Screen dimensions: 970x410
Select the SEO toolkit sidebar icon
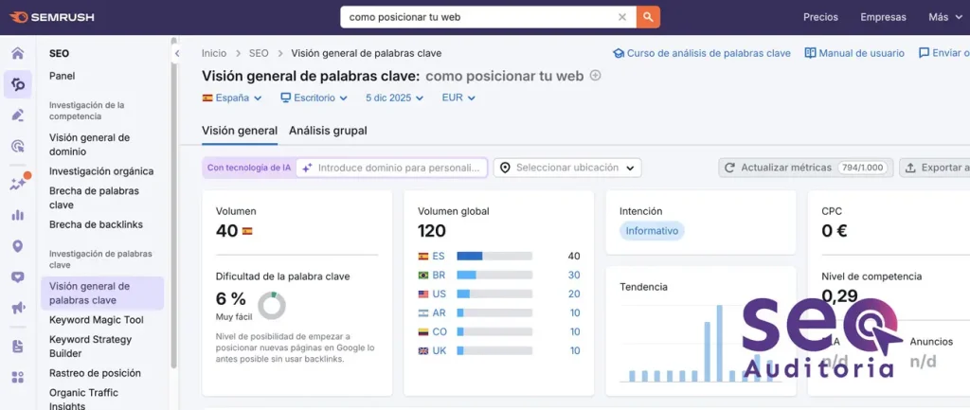(17, 84)
